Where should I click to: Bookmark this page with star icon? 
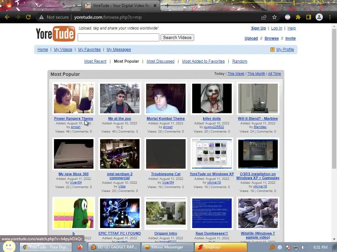274,17
